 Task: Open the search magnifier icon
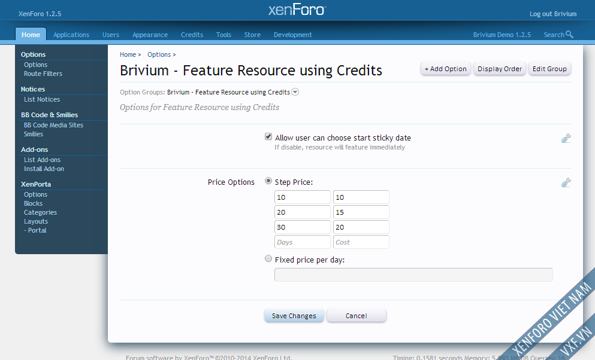(569, 35)
